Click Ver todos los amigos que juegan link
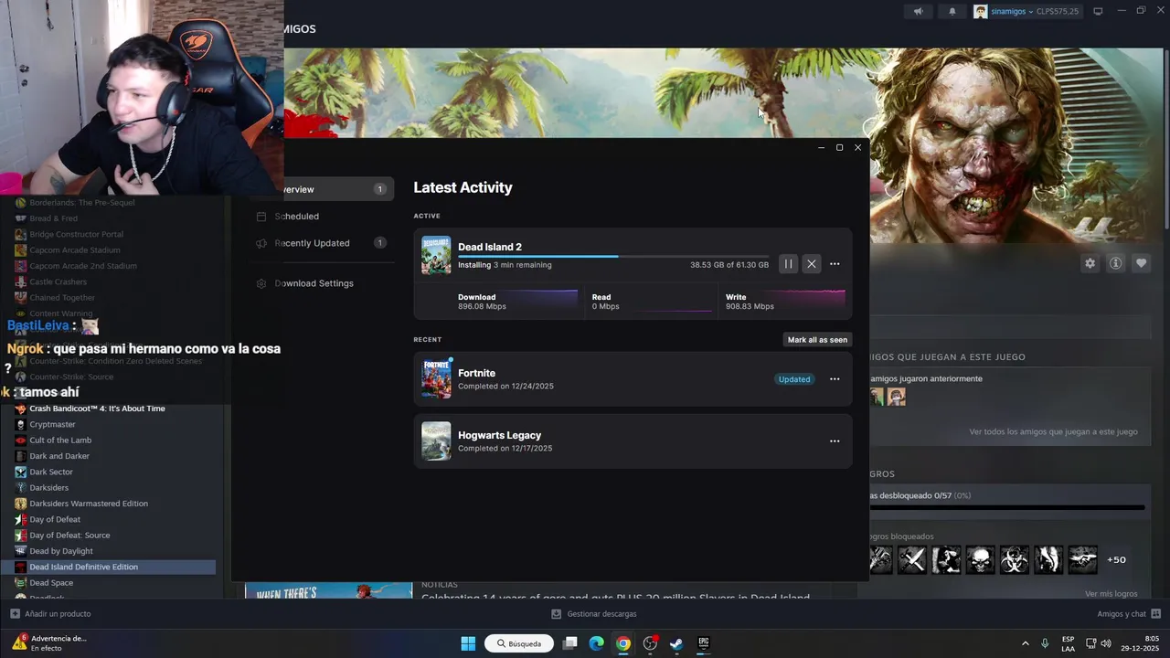This screenshot has height=658, width=1170. click(1053, 431)
